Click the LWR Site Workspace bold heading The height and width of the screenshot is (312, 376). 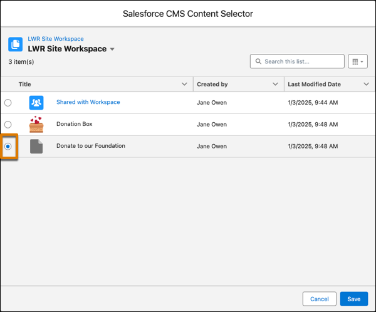click(67, 49)
